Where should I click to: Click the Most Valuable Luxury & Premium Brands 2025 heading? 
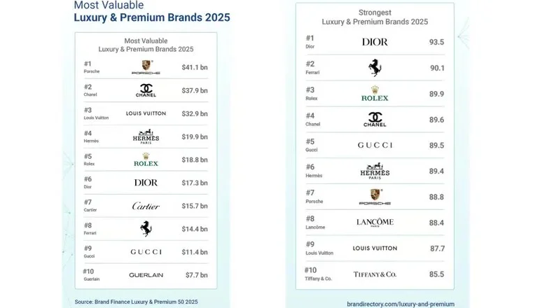click(x=152, y=11)
